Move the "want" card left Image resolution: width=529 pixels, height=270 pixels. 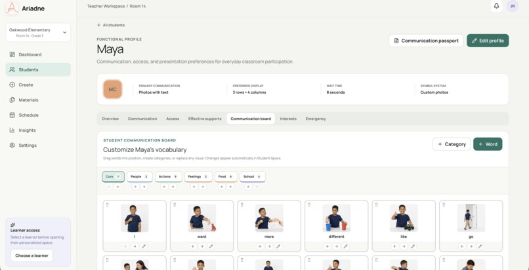(x=193, y=246)
